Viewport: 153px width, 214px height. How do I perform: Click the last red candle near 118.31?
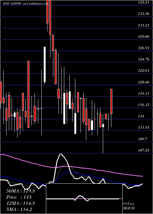coord(111,101)
